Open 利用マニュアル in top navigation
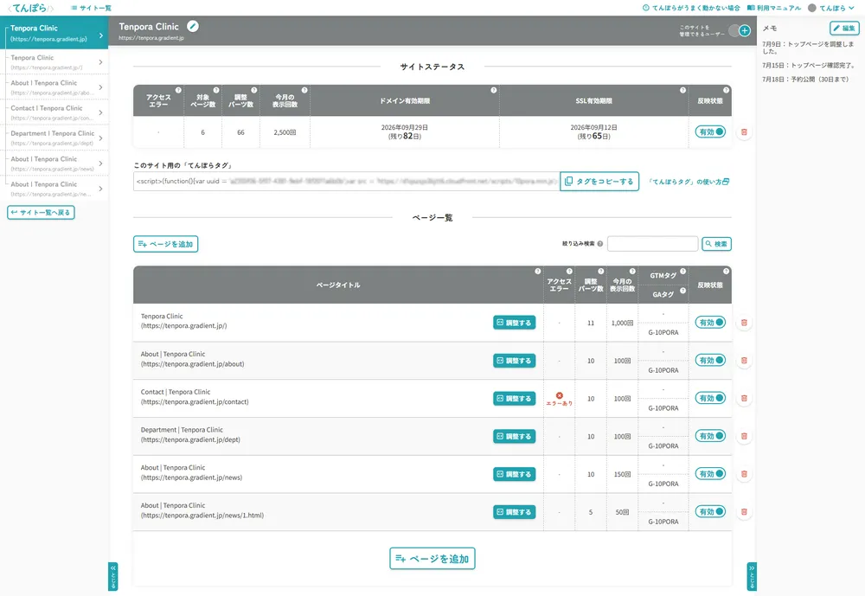Screen dimensions: 865x596 pyautogui.click(x=774, y=8)
